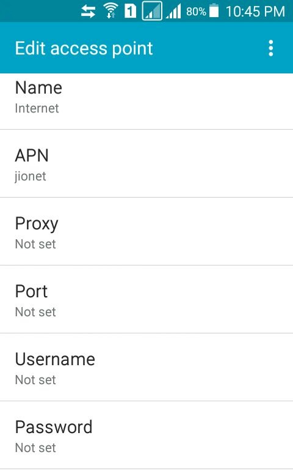Tap the data transfer arrows status icon
Viewport: 293px width, 471px height.
[x=88, y=12]
